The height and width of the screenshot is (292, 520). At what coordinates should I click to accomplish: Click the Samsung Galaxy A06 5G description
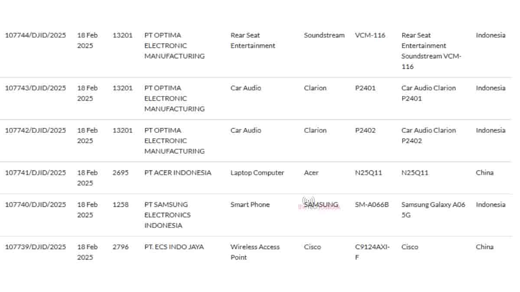point(433,210)
